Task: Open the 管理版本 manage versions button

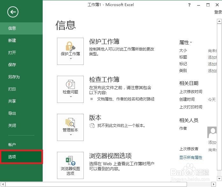Action: (x=70, y=127)
